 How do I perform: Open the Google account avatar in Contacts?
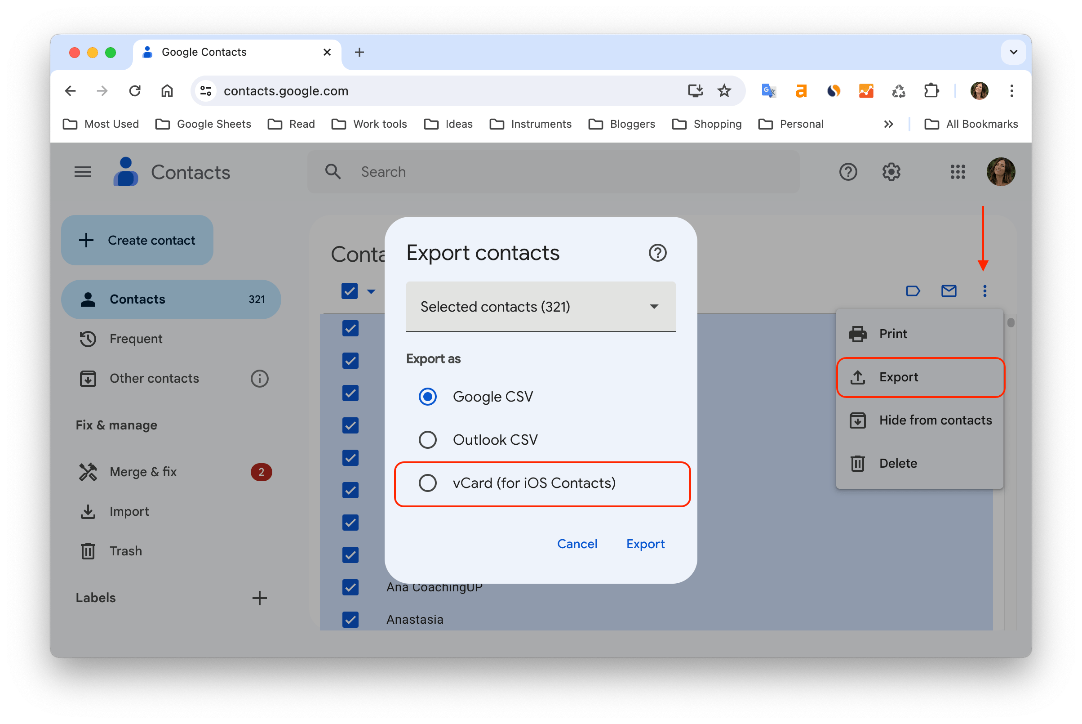[1000, 172]
